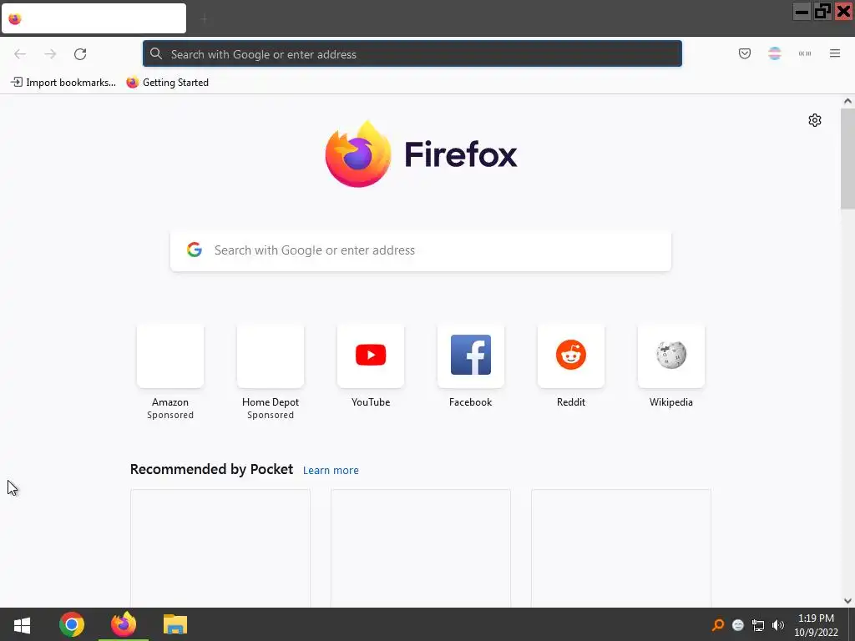Open a new tab with plus button
The image size is (855, 641).
point(204,19)
